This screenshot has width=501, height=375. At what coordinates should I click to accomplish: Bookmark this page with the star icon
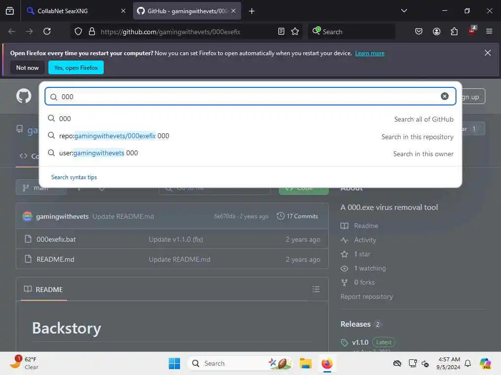pos(295,31)
